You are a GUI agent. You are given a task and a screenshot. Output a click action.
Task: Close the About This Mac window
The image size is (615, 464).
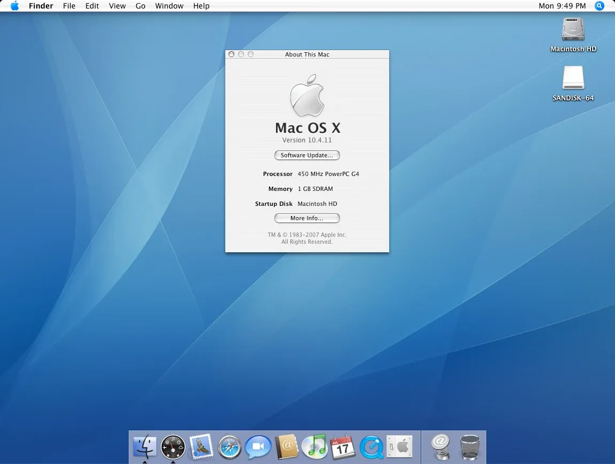231,54
